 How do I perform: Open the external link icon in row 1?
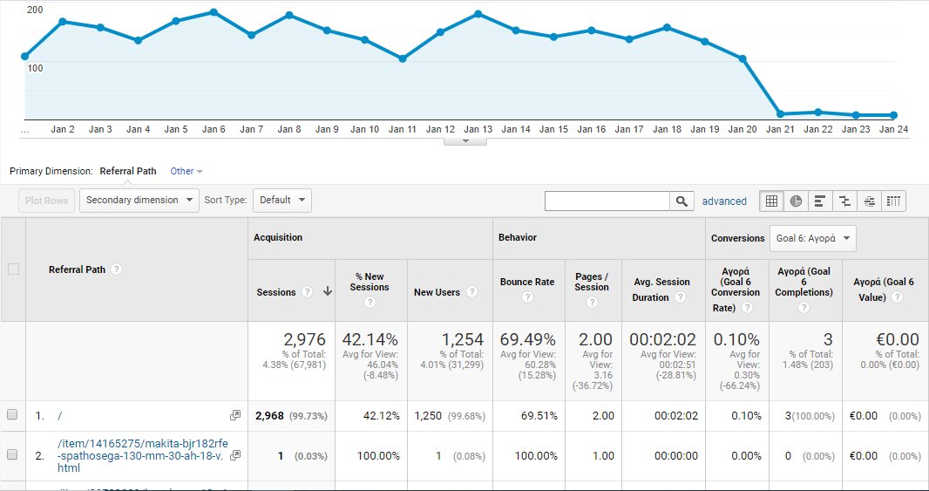[x=234, y=415]
